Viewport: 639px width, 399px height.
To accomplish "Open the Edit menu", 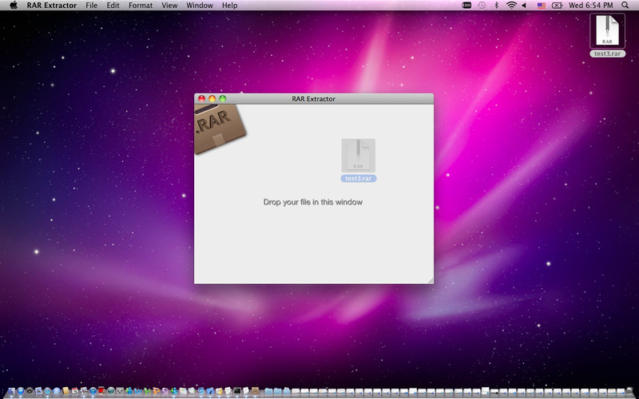I will click(113, 6).
